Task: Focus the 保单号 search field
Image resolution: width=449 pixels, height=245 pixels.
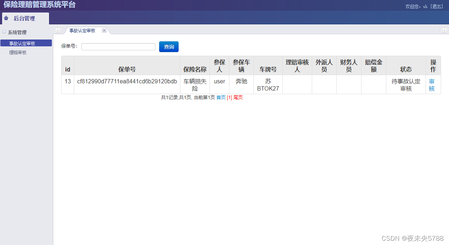Action: pos(118,47)
